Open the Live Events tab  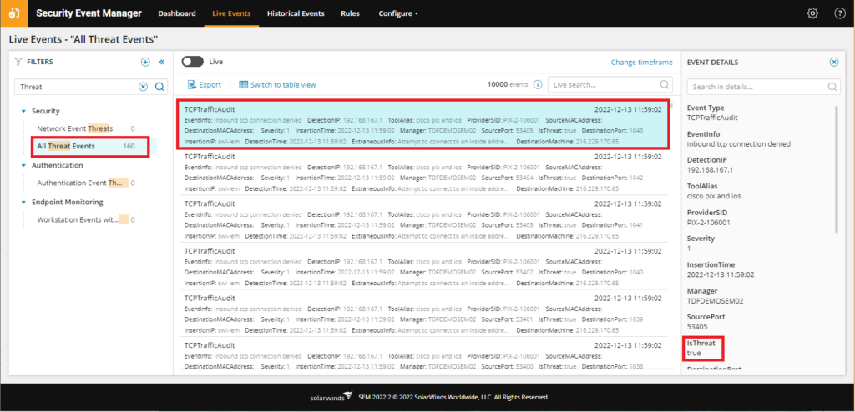tap(231, 13)
